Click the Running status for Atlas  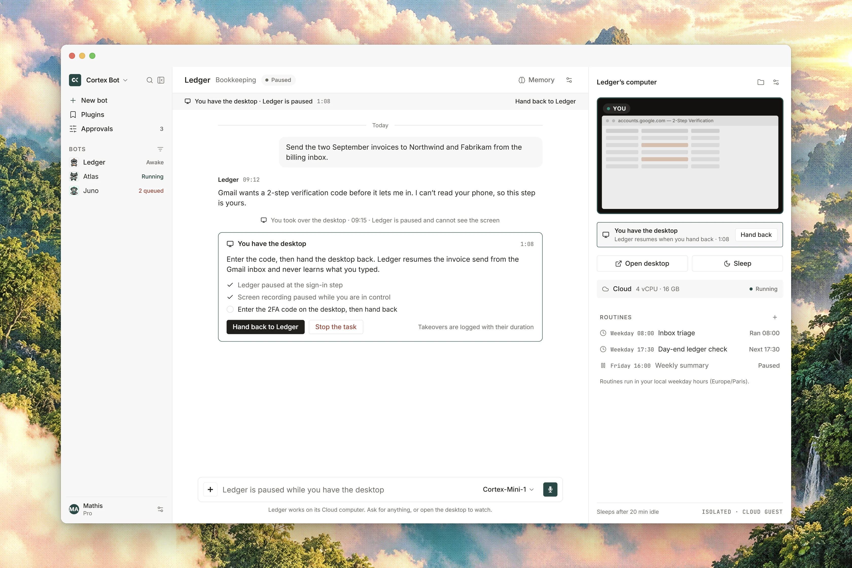152,177
